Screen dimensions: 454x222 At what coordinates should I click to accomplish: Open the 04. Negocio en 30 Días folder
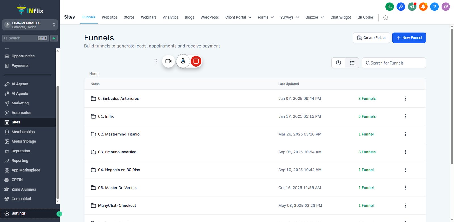[119, 170]
